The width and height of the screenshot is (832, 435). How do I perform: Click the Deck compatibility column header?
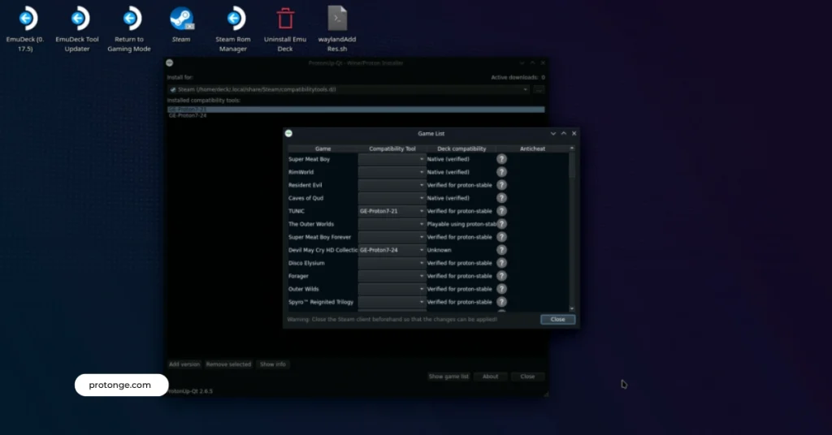click(x=461, y=149)
